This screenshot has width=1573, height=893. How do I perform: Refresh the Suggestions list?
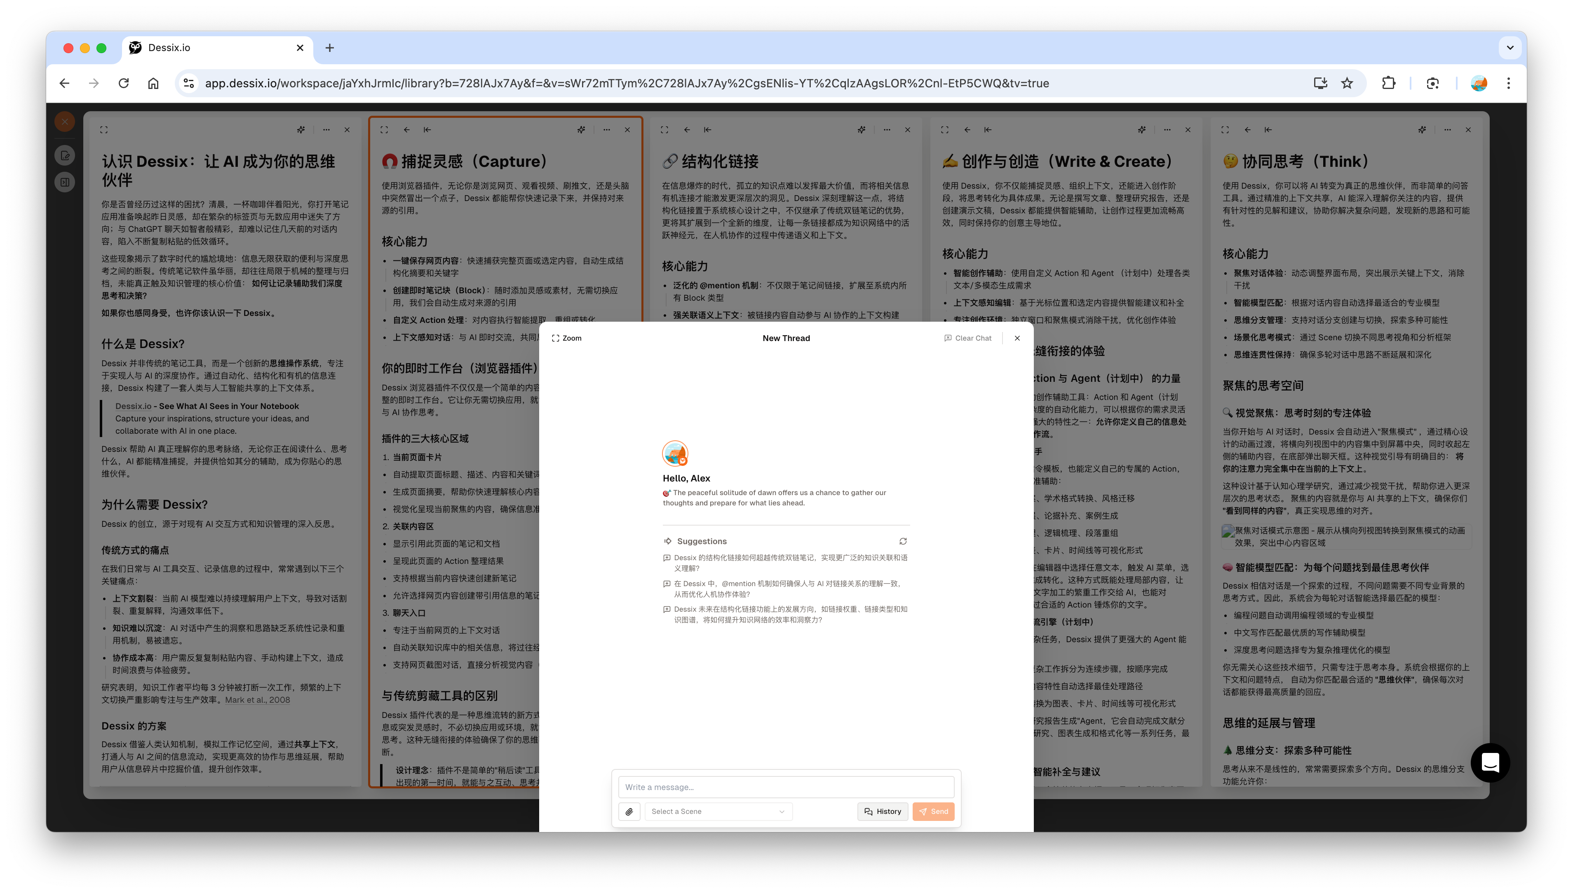click(x=903, y=541)
